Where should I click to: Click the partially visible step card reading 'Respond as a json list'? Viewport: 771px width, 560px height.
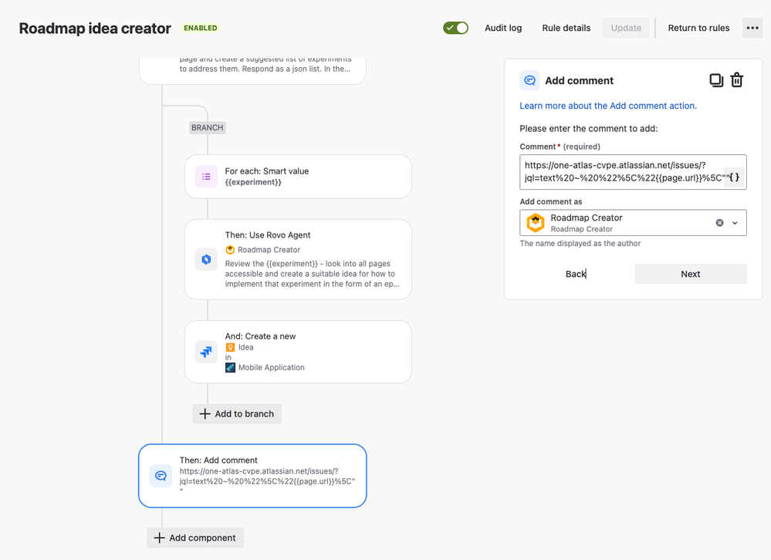pos(252,71)
